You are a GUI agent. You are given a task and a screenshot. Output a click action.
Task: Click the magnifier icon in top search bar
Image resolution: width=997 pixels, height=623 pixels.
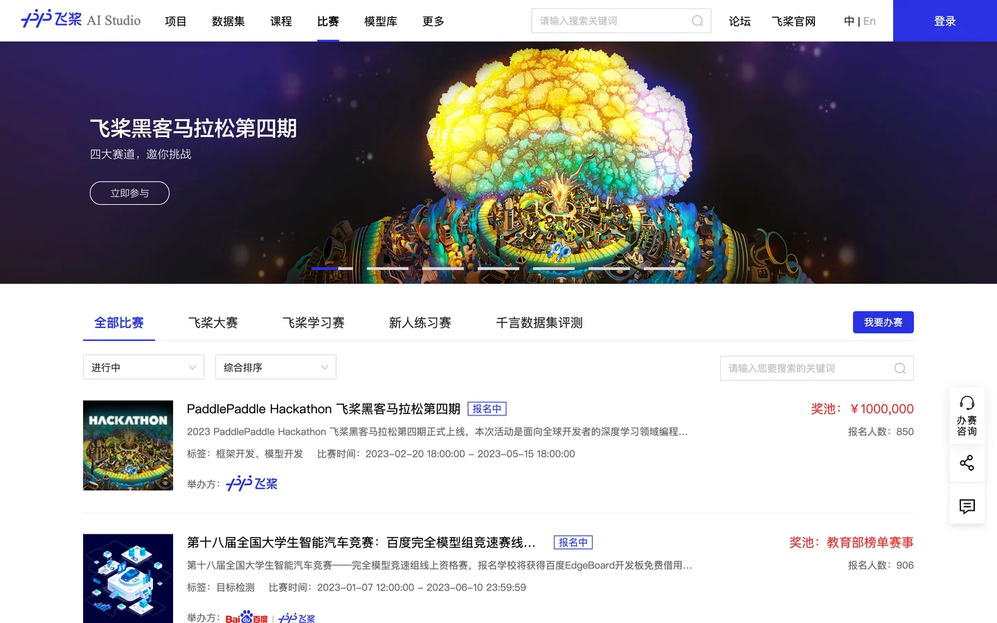pos(697,21)
